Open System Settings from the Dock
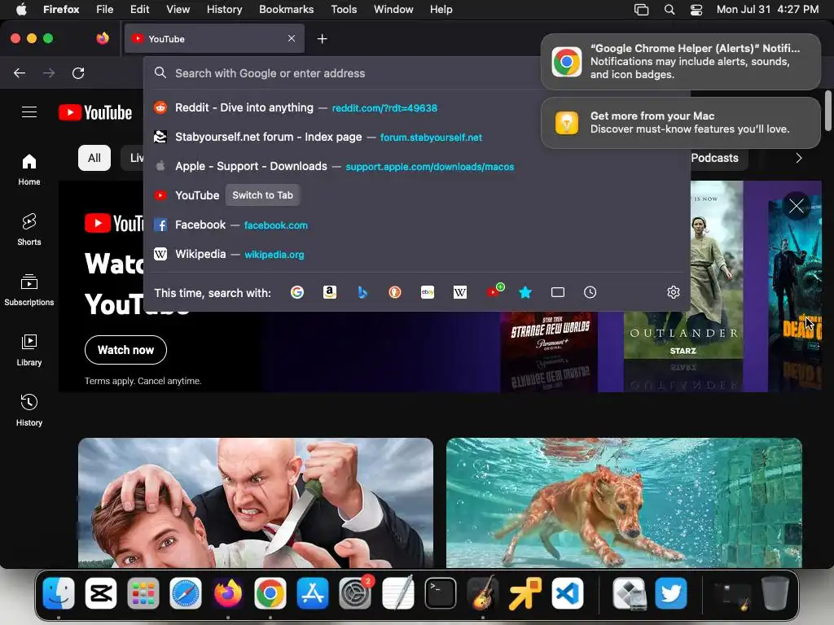The width and height of the screenshot is (834, 625). pos(355,593)
